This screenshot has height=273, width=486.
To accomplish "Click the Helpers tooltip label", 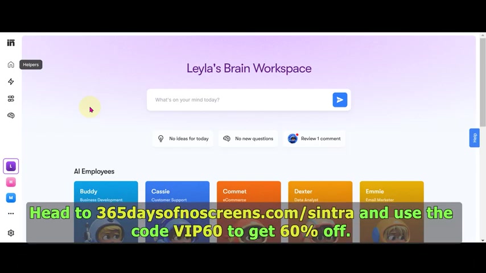I will point(31,64).
